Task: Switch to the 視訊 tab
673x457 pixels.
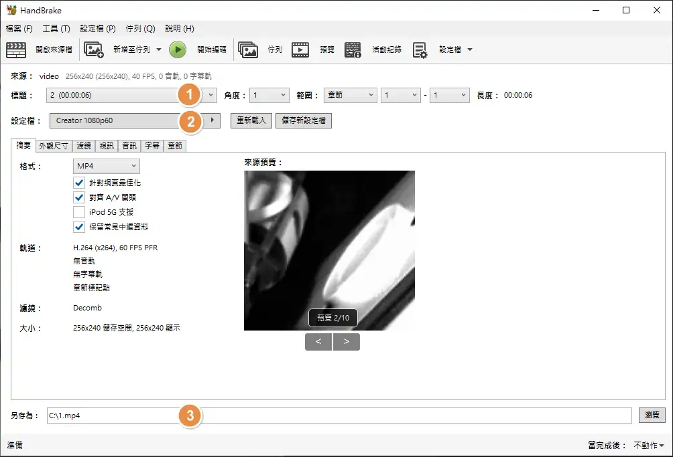Action: click(106, 145)
